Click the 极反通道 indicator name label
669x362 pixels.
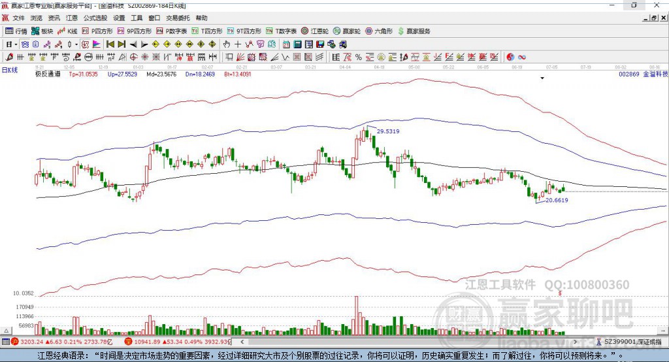click(x=48, y=74)
